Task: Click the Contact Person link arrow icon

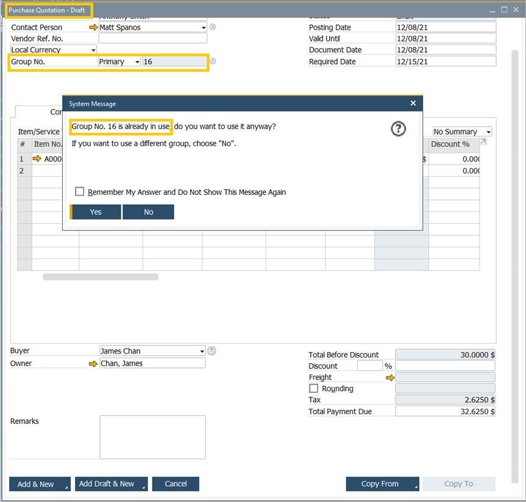Action: 93,27
